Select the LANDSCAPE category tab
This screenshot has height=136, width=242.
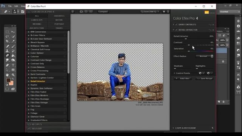point(37,20)
